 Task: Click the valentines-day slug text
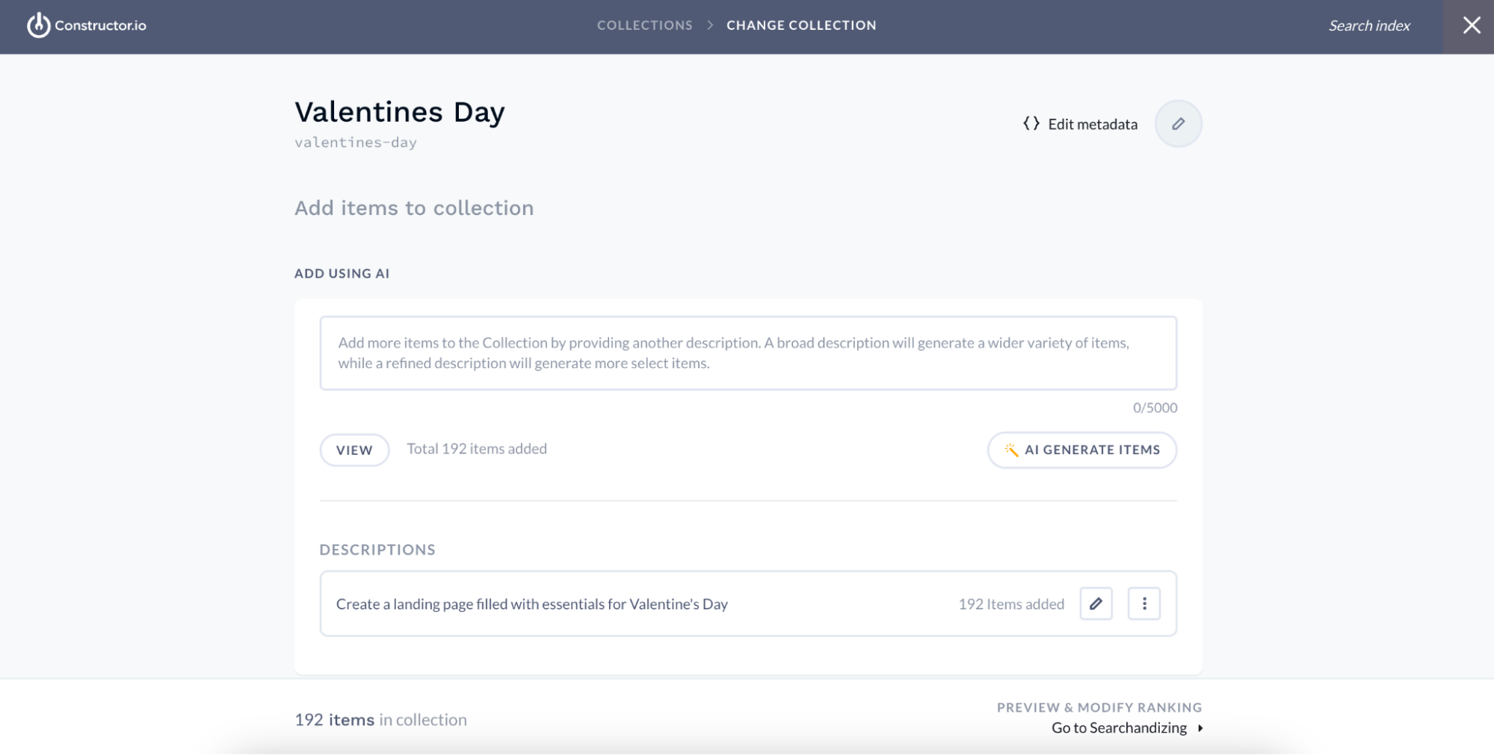[x=356, y=143]
